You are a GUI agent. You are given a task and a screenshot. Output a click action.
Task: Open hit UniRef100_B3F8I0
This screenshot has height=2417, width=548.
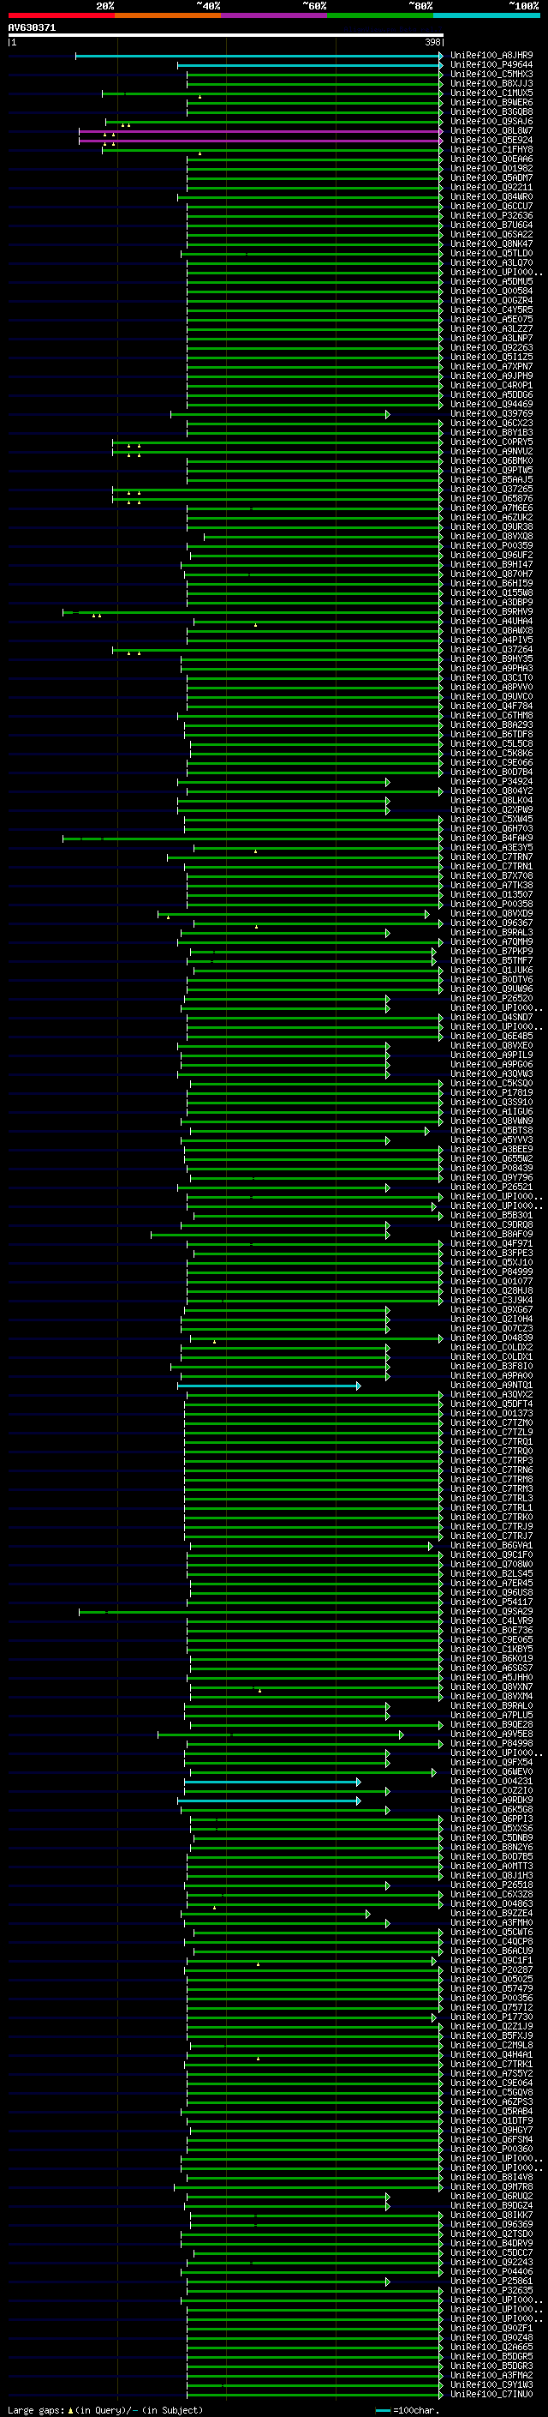point(491,1366)
